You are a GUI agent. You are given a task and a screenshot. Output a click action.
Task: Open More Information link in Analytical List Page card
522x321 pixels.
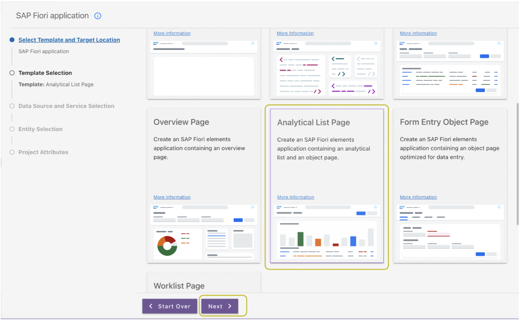pos(296,197)
